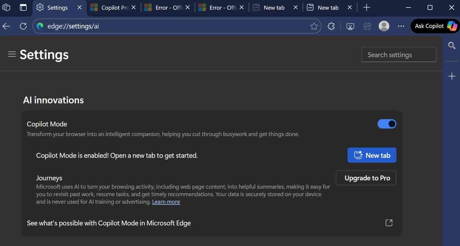Go back with the back arrow
Image resolution: width=460 pixels, height=246 pixels.
tap(6, 26)
